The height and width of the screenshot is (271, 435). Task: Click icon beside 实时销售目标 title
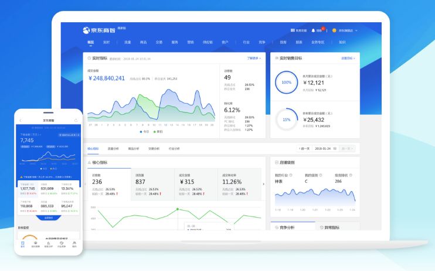pos(276,58)
